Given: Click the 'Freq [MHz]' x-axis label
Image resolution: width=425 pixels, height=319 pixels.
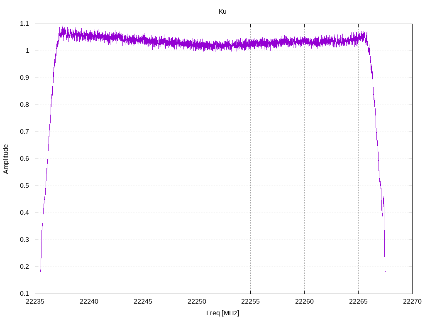Looking at the screenshot, I should click(x=222, y=313).
